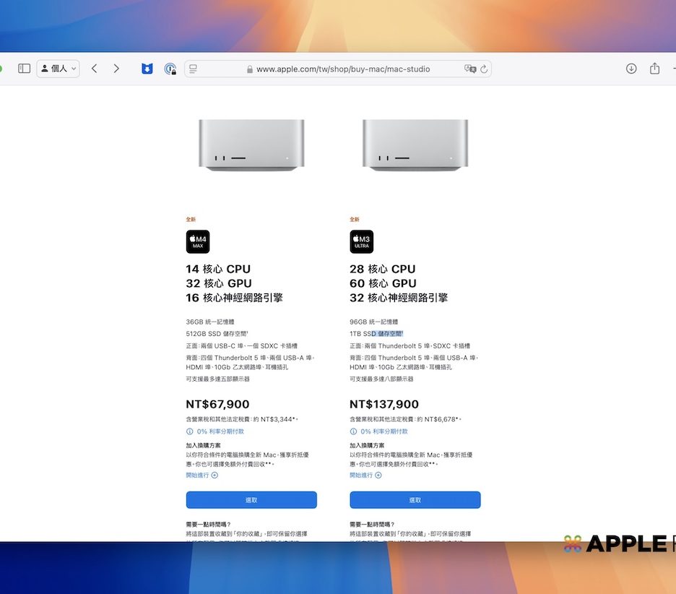Open the password manager extension icon

pos(170,69)
